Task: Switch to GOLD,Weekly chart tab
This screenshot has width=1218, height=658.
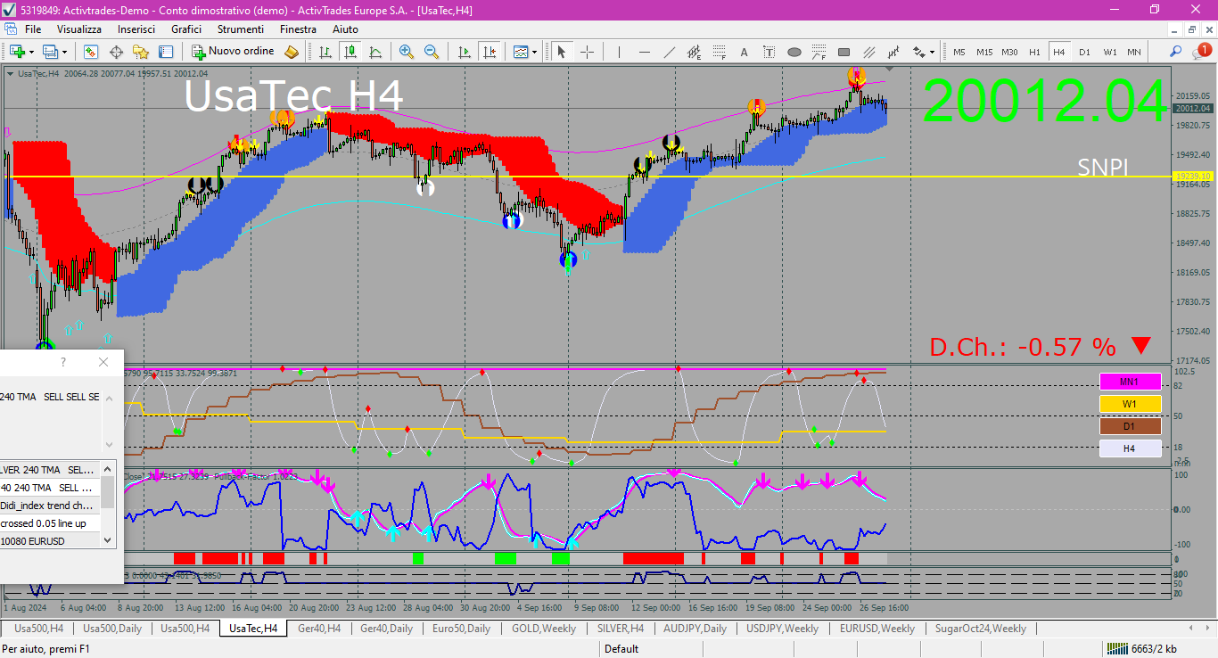Action: click(544, 629)
